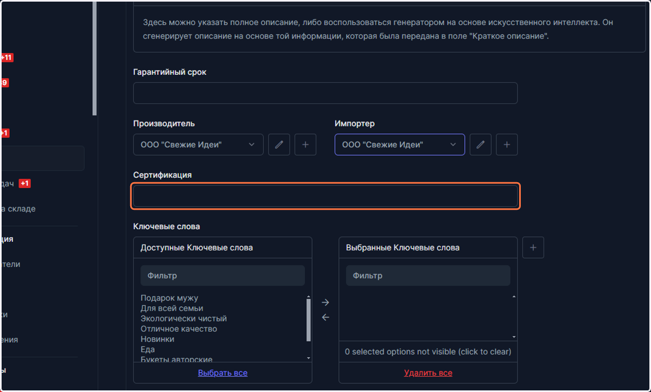Image resolution: width=651 pixels, height=392 pixels.
Task: Add new Импортер with plus icon
Action: 507,145
